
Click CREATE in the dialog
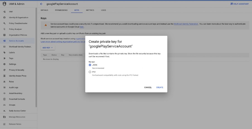click(159, 88)
